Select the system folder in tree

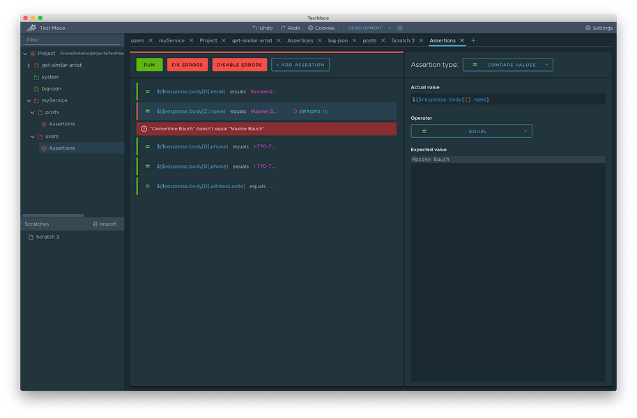coord(50,77)
